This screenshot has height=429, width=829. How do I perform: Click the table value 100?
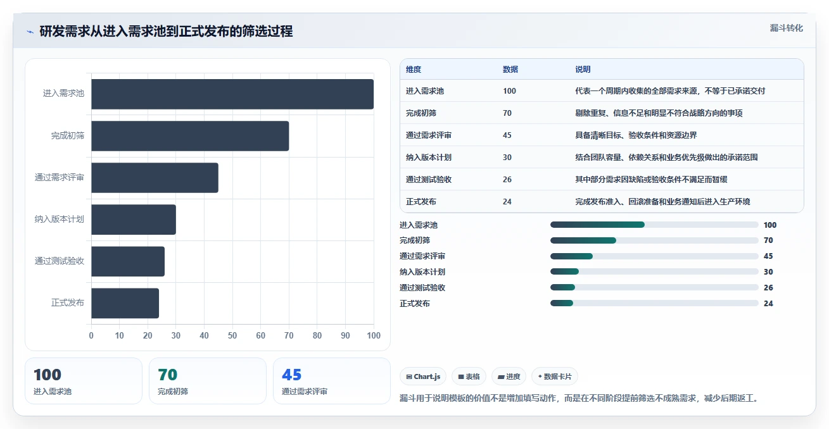pos(509,91)
